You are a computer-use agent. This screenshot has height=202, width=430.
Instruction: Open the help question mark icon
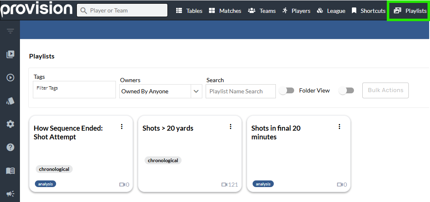(10, 148)
